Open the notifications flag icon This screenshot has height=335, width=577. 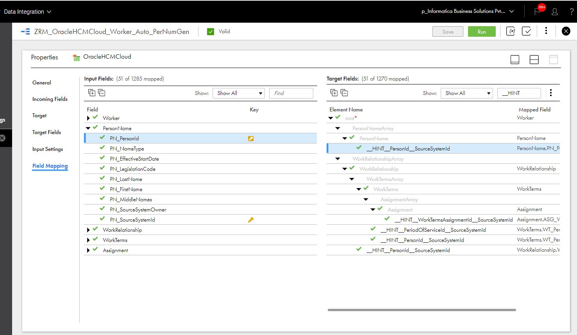click(538, 11)
